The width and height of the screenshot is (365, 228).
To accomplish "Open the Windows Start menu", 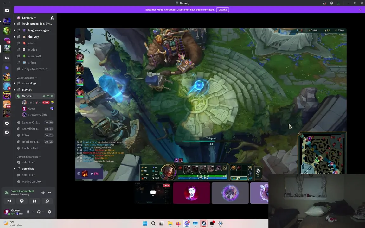I will coord(145,224).
